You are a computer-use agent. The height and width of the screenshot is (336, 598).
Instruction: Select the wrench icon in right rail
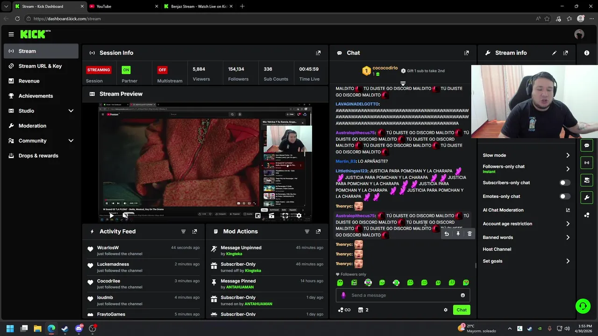point(587,197)
